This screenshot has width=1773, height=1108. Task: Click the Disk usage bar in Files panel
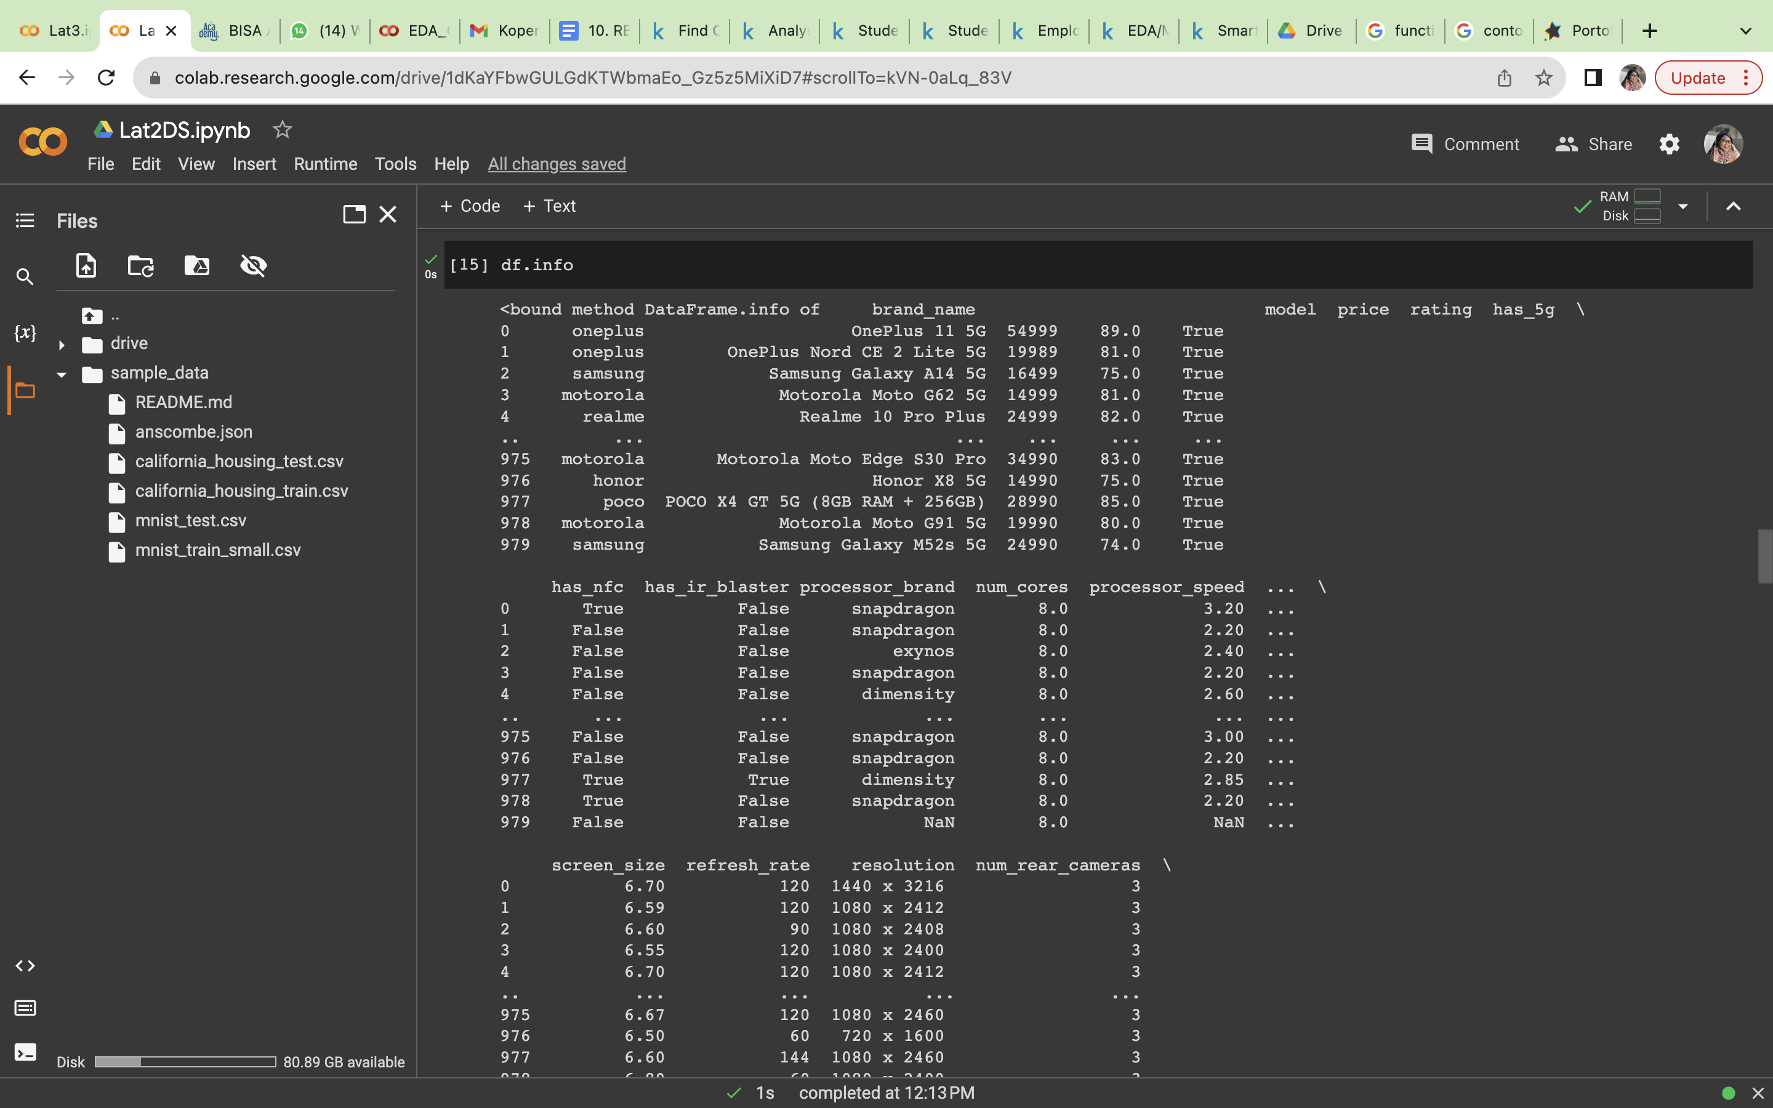click(185, 1062)
